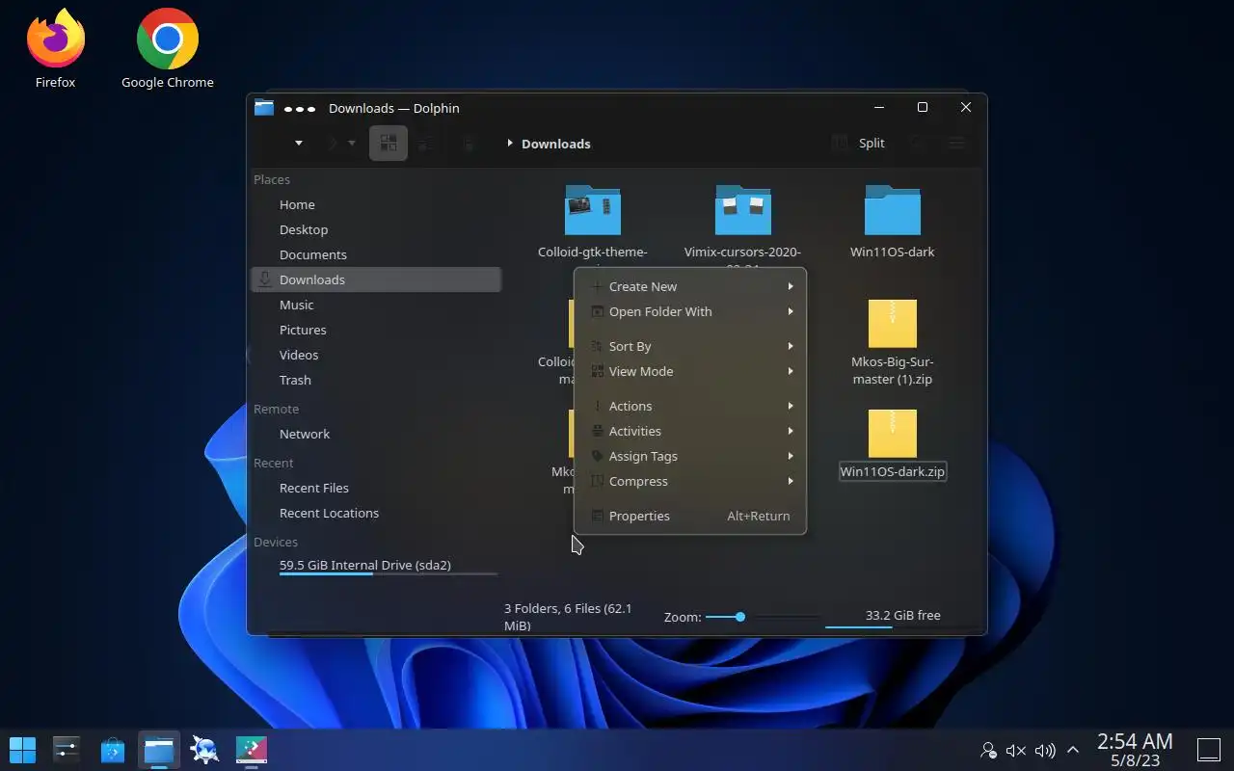Click the Downloads breadcrumb in the location bar
Viewport: 1234px width, 771px height.
[556, 144]
